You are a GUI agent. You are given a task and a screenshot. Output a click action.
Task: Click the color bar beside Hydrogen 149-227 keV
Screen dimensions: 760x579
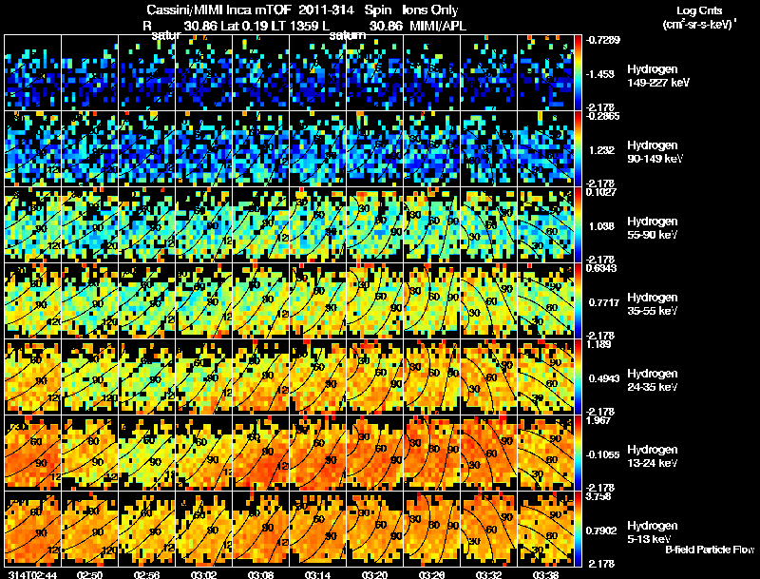(x=578, y=72)
